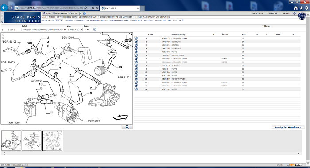
Task: Click SGR.55301 reference in diagram
Action: click(x=94, y=121)
